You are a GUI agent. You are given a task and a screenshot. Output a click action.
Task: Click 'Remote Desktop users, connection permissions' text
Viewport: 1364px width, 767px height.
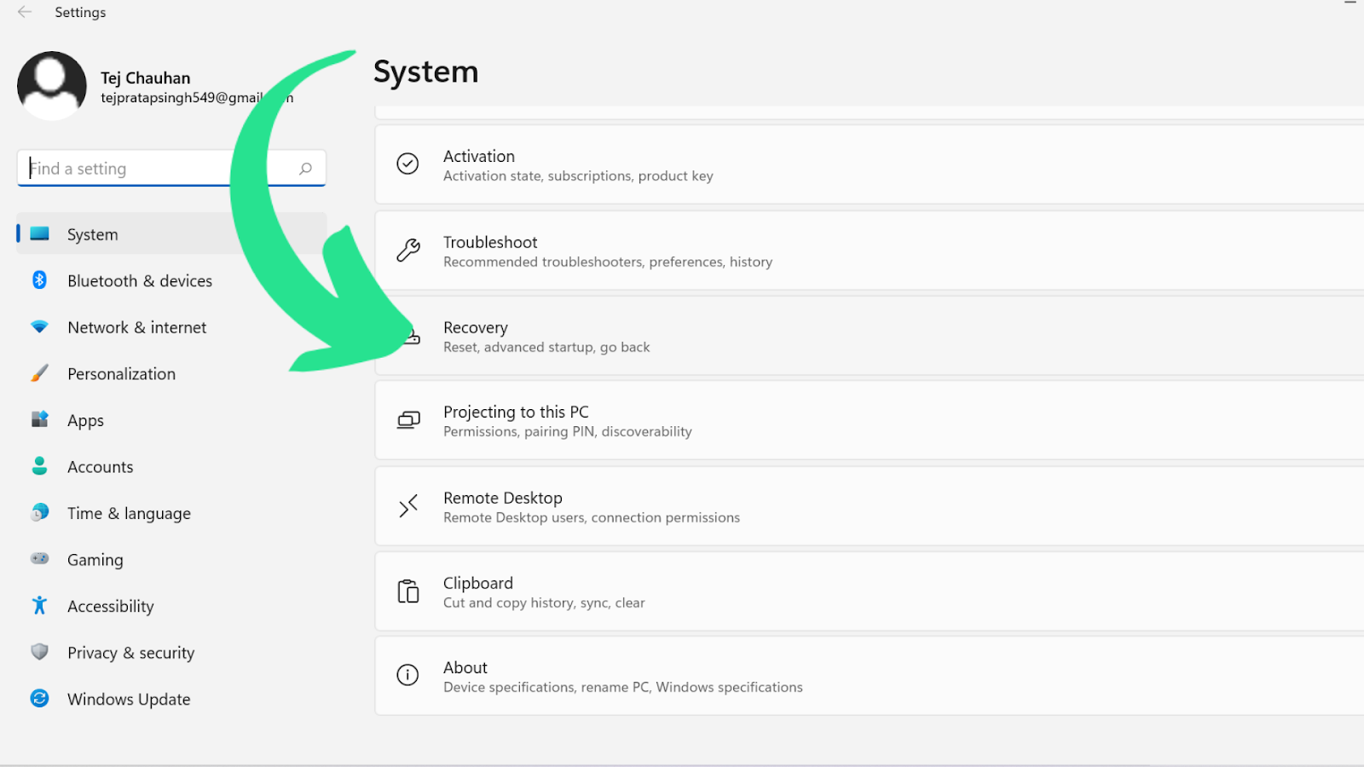pyautogui.click(x=592, y=517)
